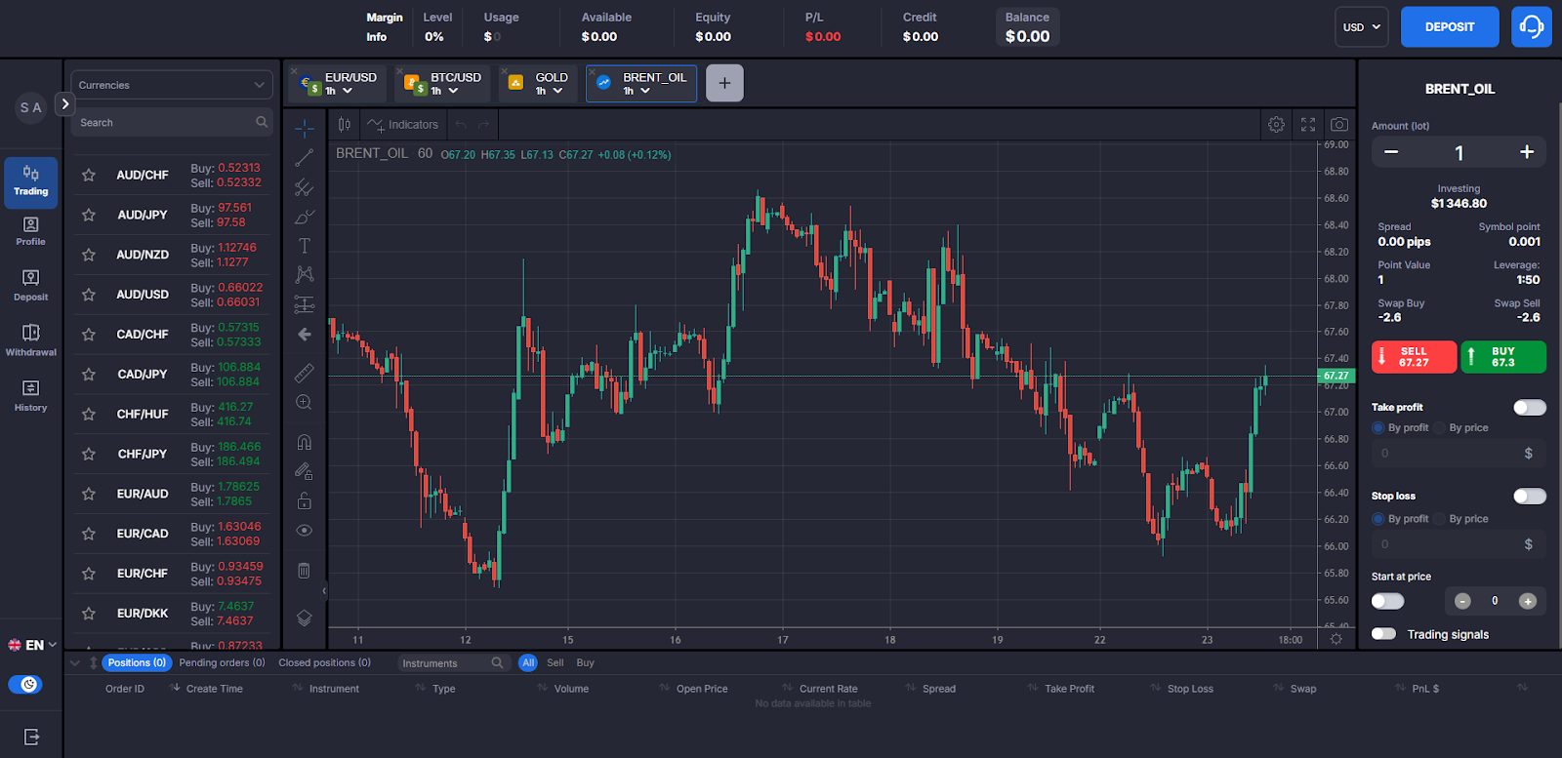
Task: Click the trash icon to remove drawings
Action: coord(305,571)
